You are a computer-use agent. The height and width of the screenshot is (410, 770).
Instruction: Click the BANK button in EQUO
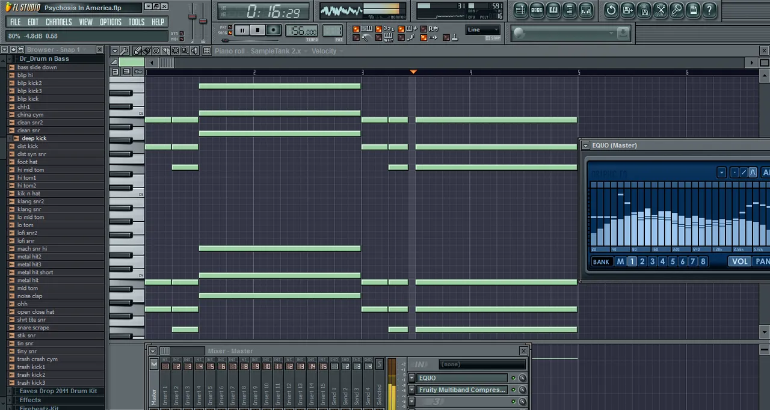click(601, 262)
